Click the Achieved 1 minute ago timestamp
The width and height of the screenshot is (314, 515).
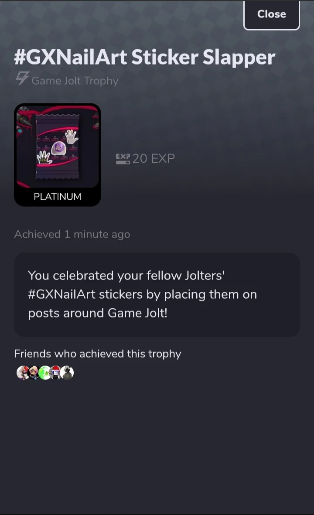tap(72, 235)
